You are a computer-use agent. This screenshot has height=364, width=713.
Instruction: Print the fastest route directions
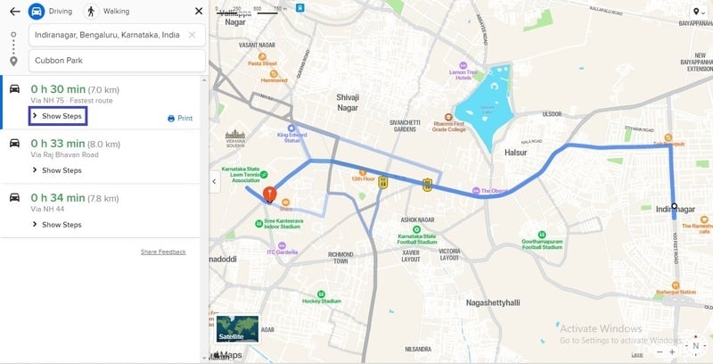[x=180, y=119]
